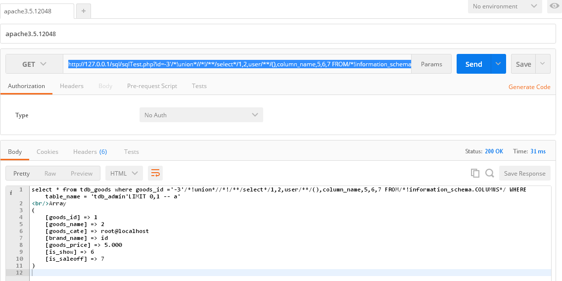Open the request Tests tab
The image size is (562, 281).
(199, 86)
